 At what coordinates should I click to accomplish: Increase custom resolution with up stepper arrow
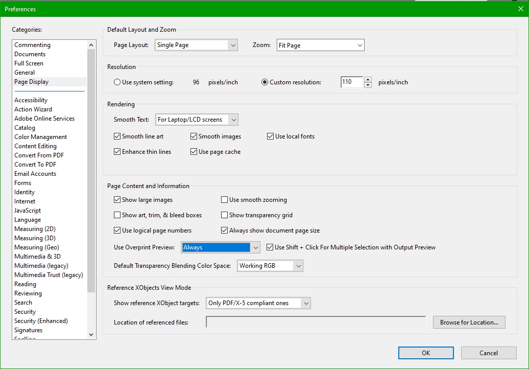point(368,79)
